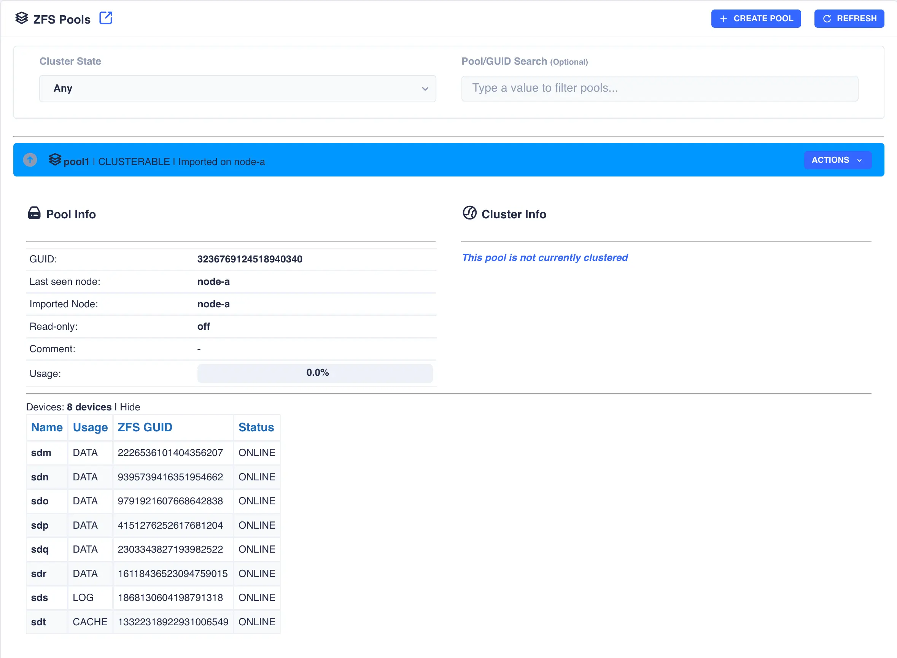Click the chevron inside the Any selector
This screenshot has height=658, width=897.
click(x=425, y=89)
